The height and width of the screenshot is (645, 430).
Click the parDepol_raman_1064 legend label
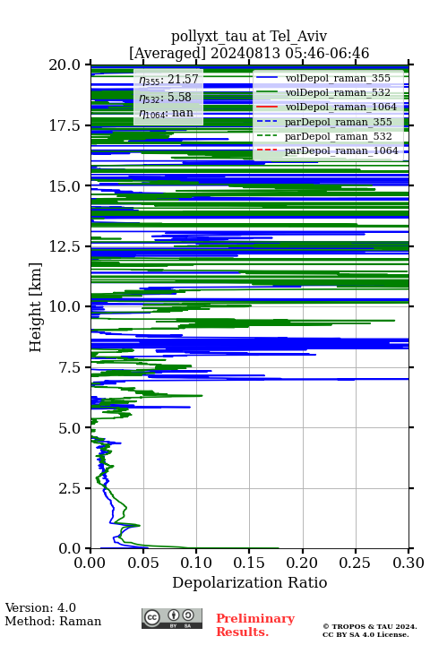tap(341, 150)
